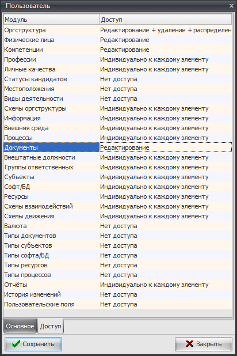Viewport: 237px width, 356px height.
Task: Switch to the Основное tab
Action: point(20,326)
